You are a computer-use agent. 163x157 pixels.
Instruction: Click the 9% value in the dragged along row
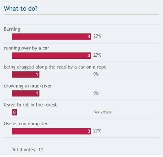(x=96, y=74)
